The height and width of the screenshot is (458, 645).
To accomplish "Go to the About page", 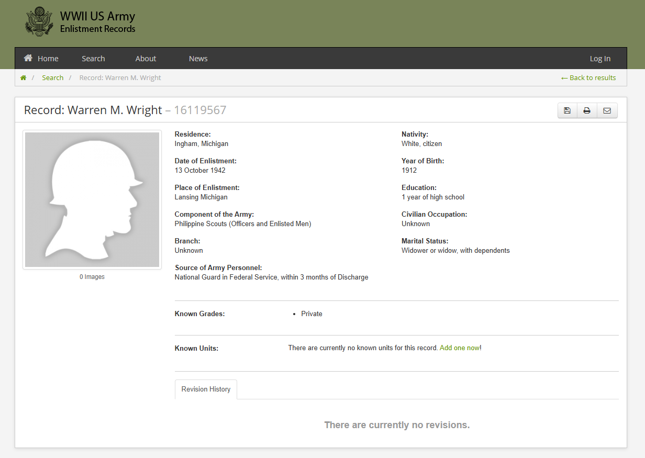I will point(146,59).
